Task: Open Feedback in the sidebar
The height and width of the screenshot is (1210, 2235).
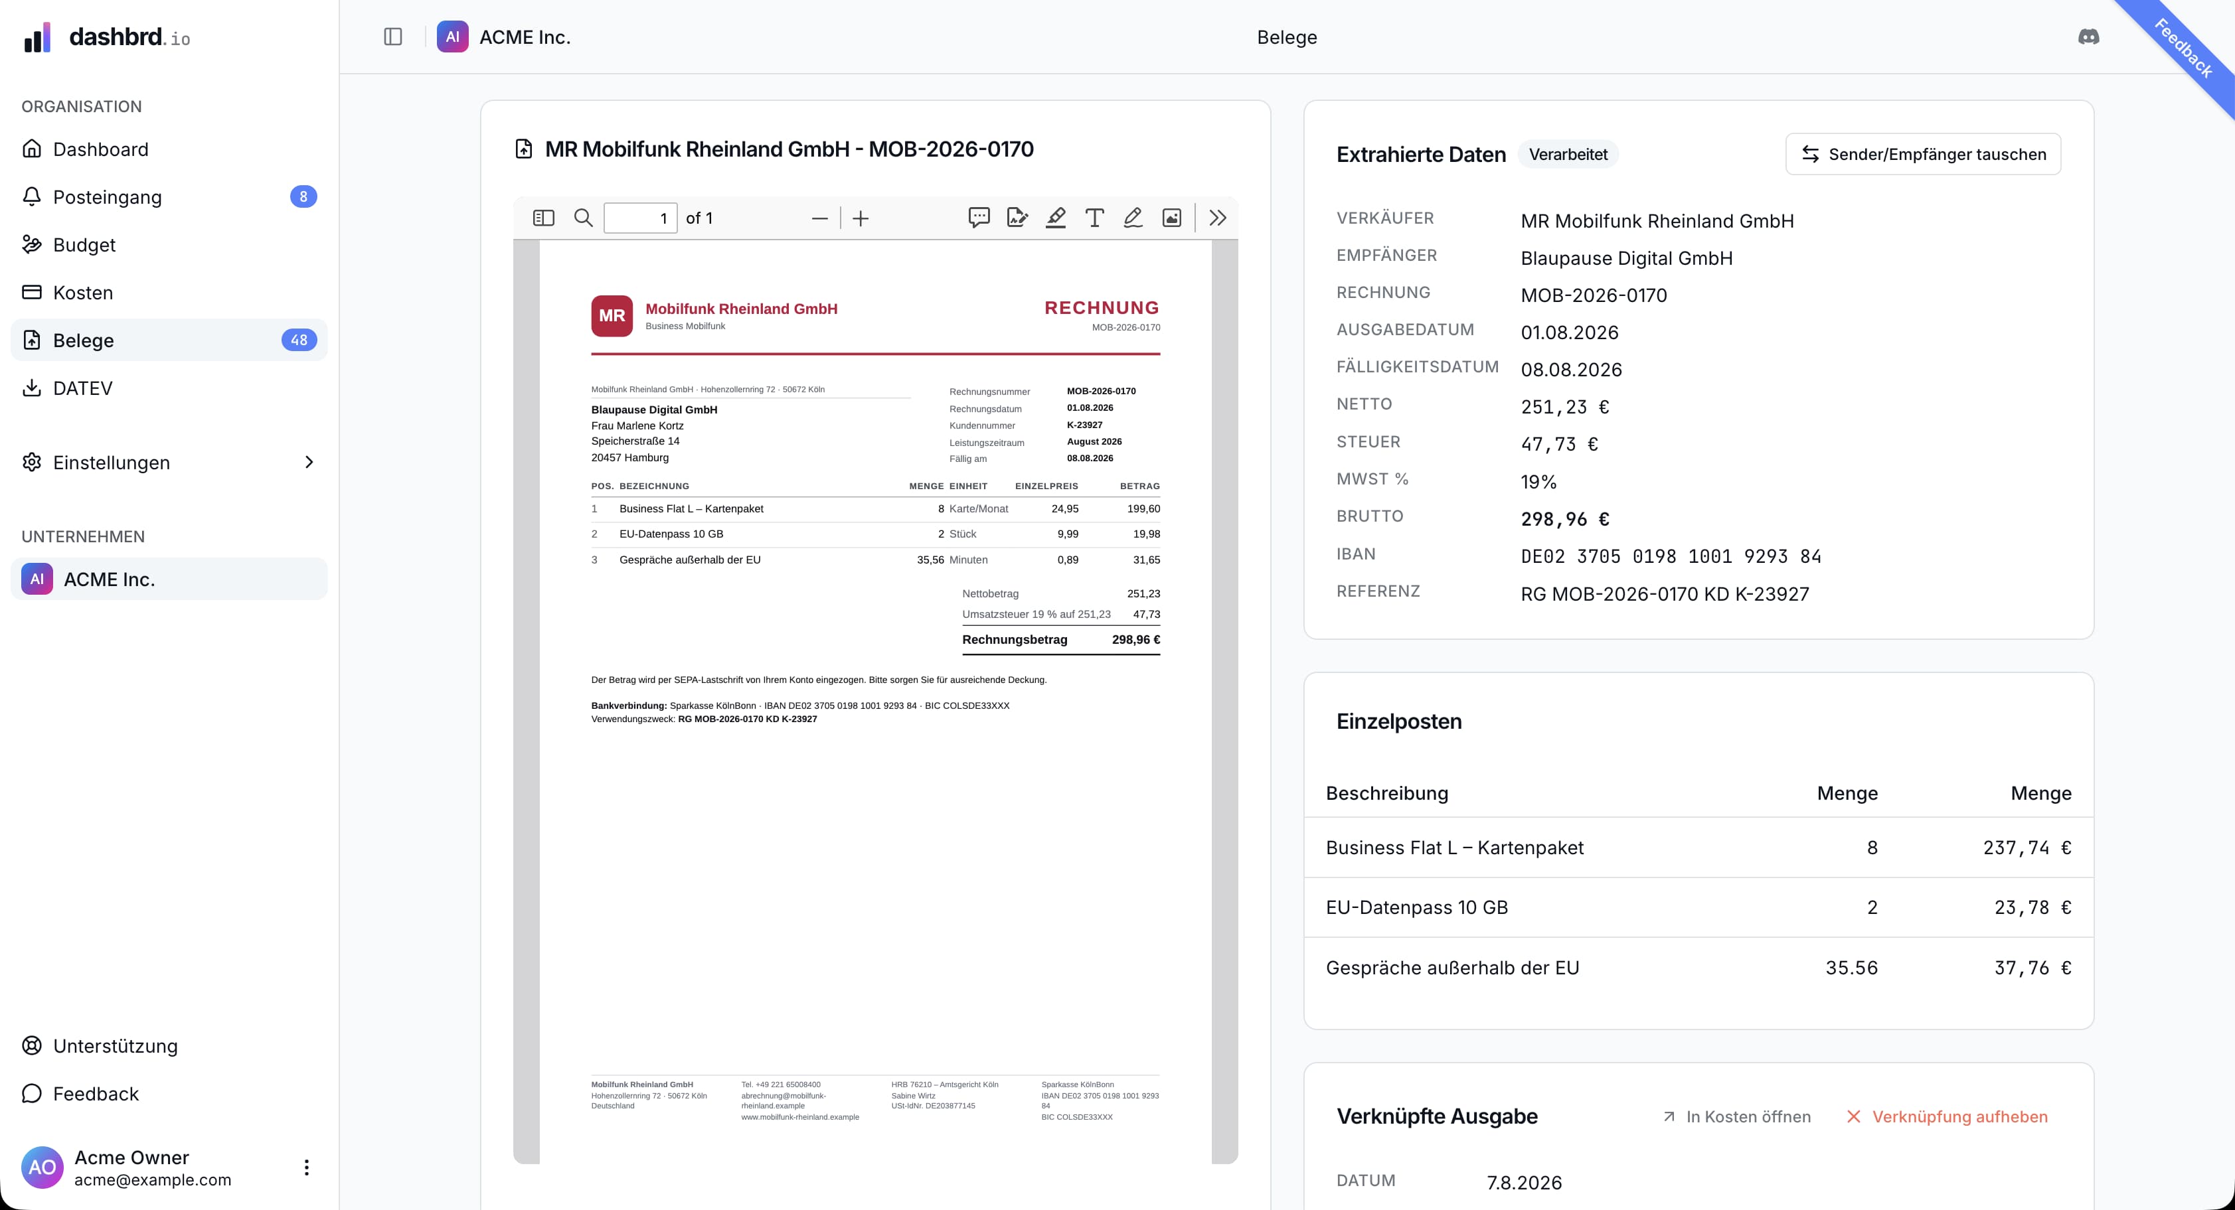Action: coord(169,1094)
